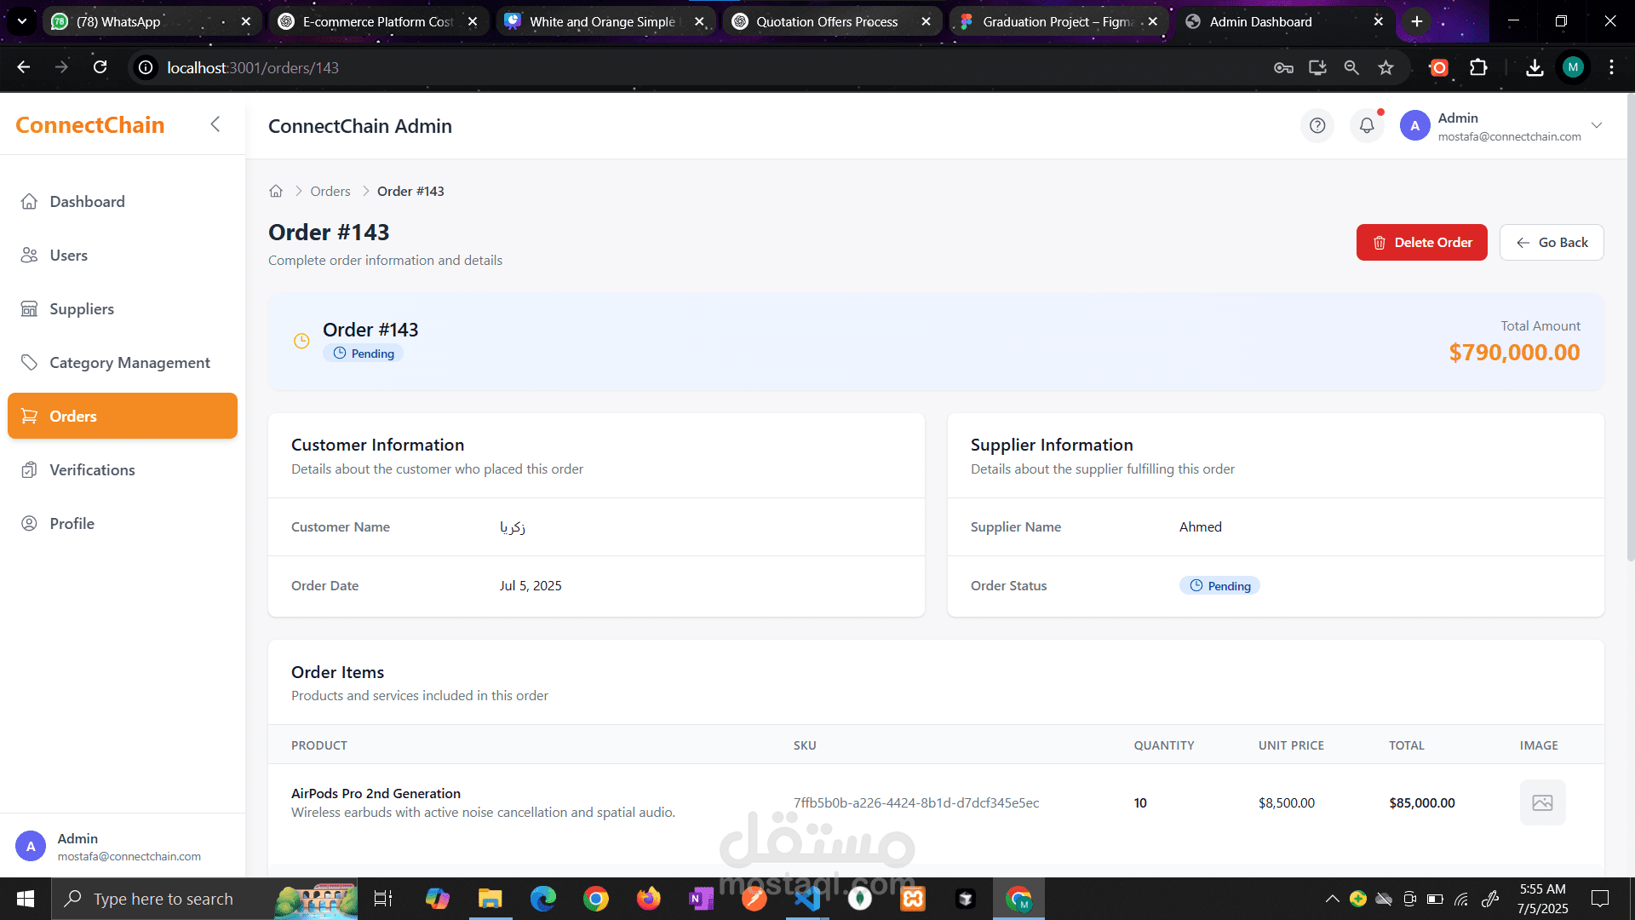Go to Verifications in the sidebar
The height and width of the screenshot is (920, 1635).
point(92,469)
